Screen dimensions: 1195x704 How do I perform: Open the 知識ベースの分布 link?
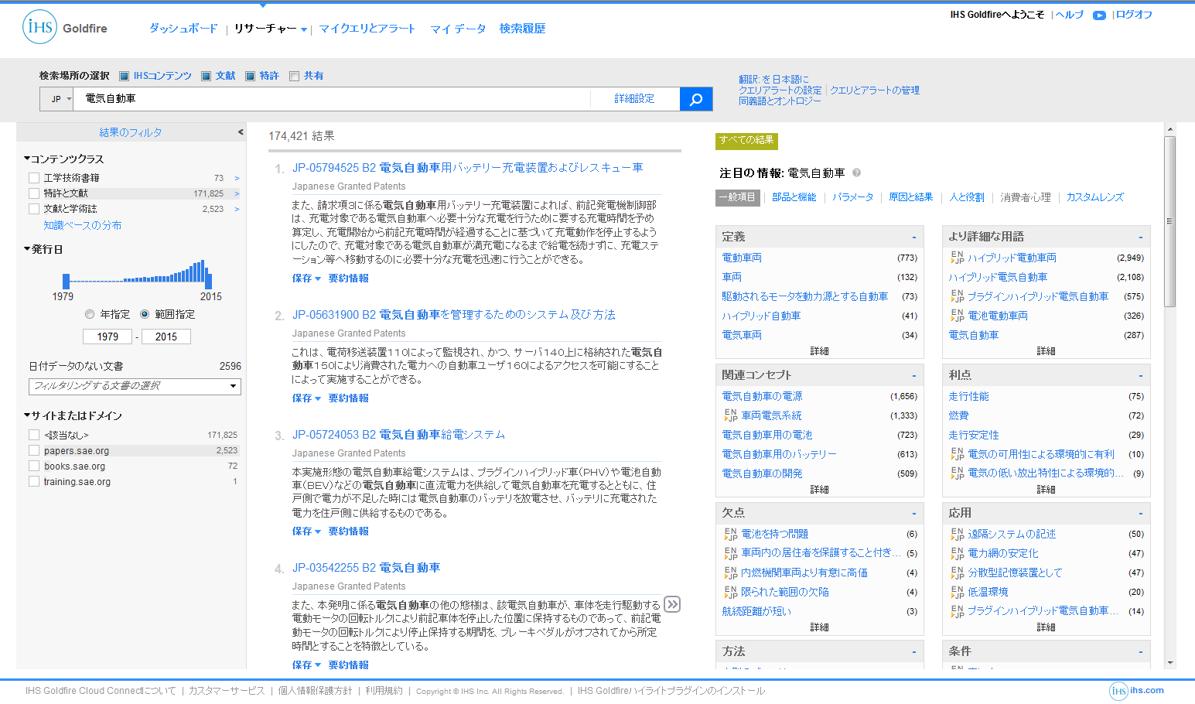tap(83, 225)
